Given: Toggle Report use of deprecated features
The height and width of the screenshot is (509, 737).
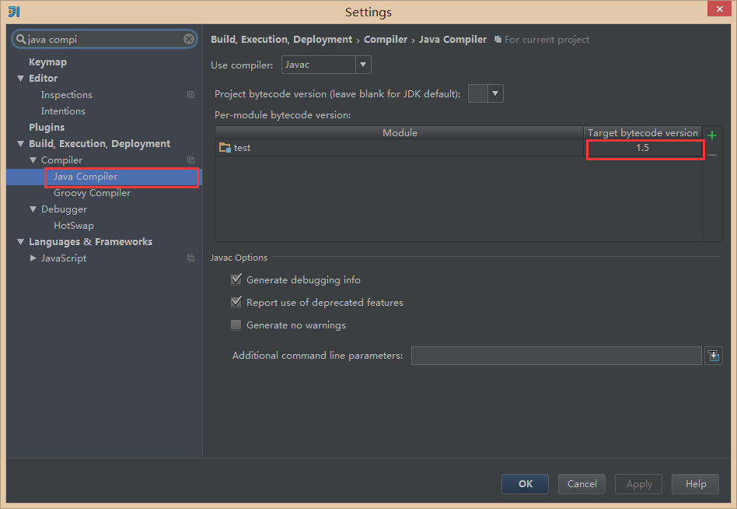Looking at the screenshot, I should [236, 302].
